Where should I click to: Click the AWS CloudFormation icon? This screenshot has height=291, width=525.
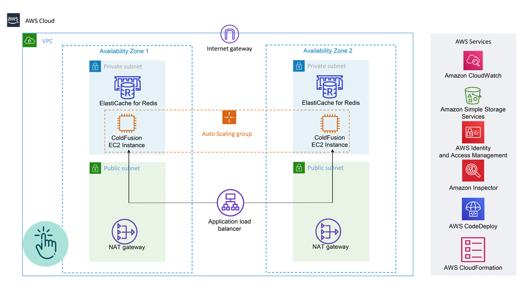tap(473, 250)
